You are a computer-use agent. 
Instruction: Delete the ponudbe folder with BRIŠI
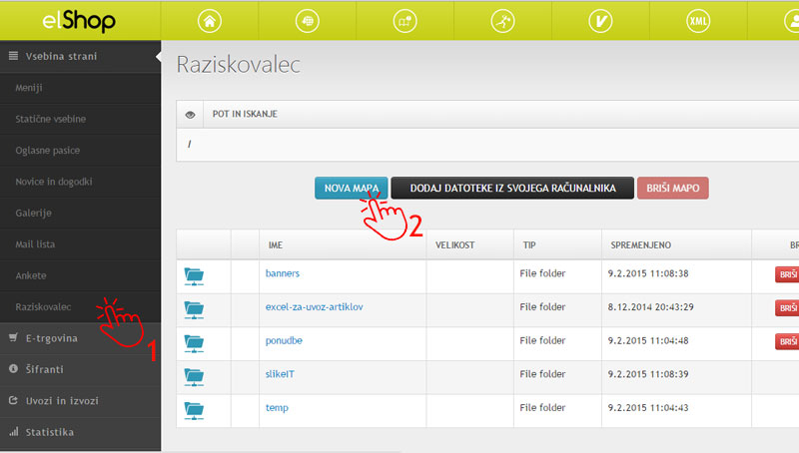coord(787,341)
